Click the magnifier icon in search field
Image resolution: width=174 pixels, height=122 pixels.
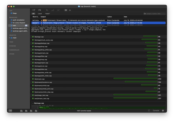[x=145, y=14]
